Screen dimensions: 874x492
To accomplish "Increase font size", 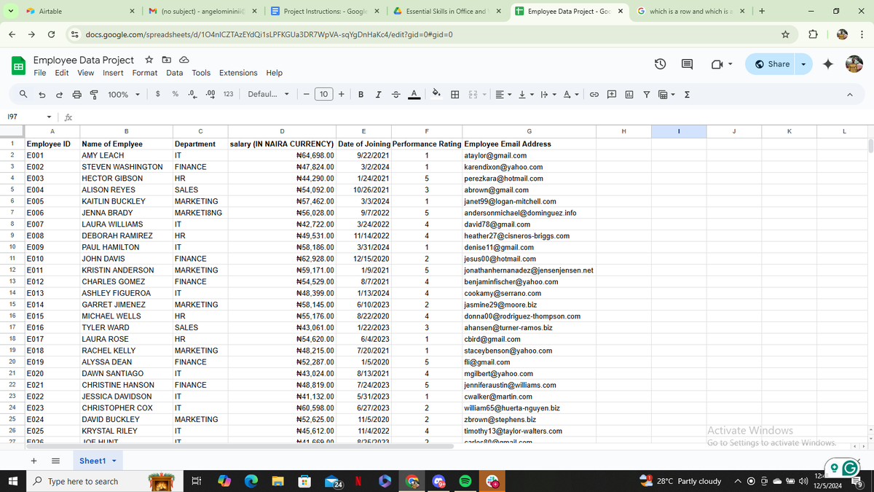I will click(x=342, y=94).
